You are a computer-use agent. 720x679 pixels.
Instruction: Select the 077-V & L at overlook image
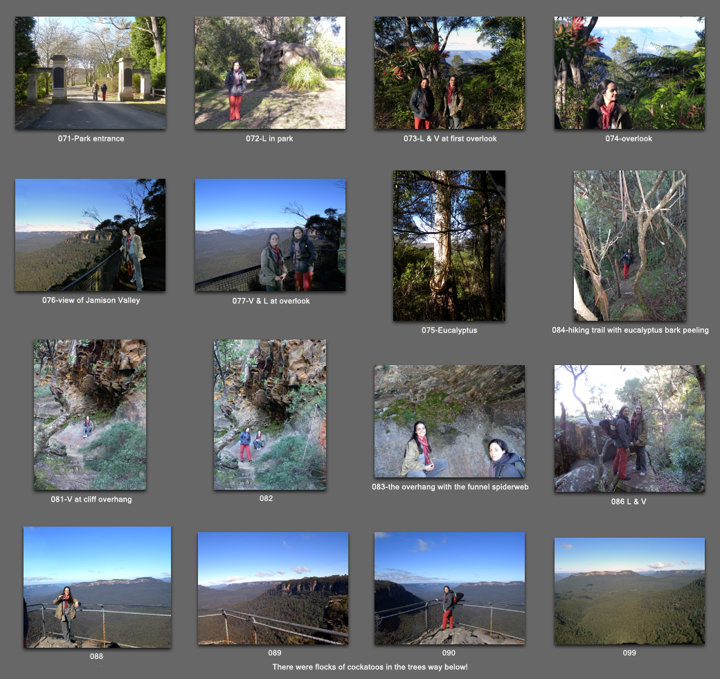point(270,235)
